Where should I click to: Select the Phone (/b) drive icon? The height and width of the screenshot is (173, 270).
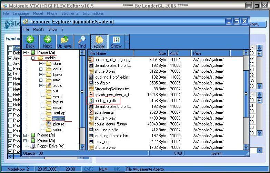tap(33, 141)
